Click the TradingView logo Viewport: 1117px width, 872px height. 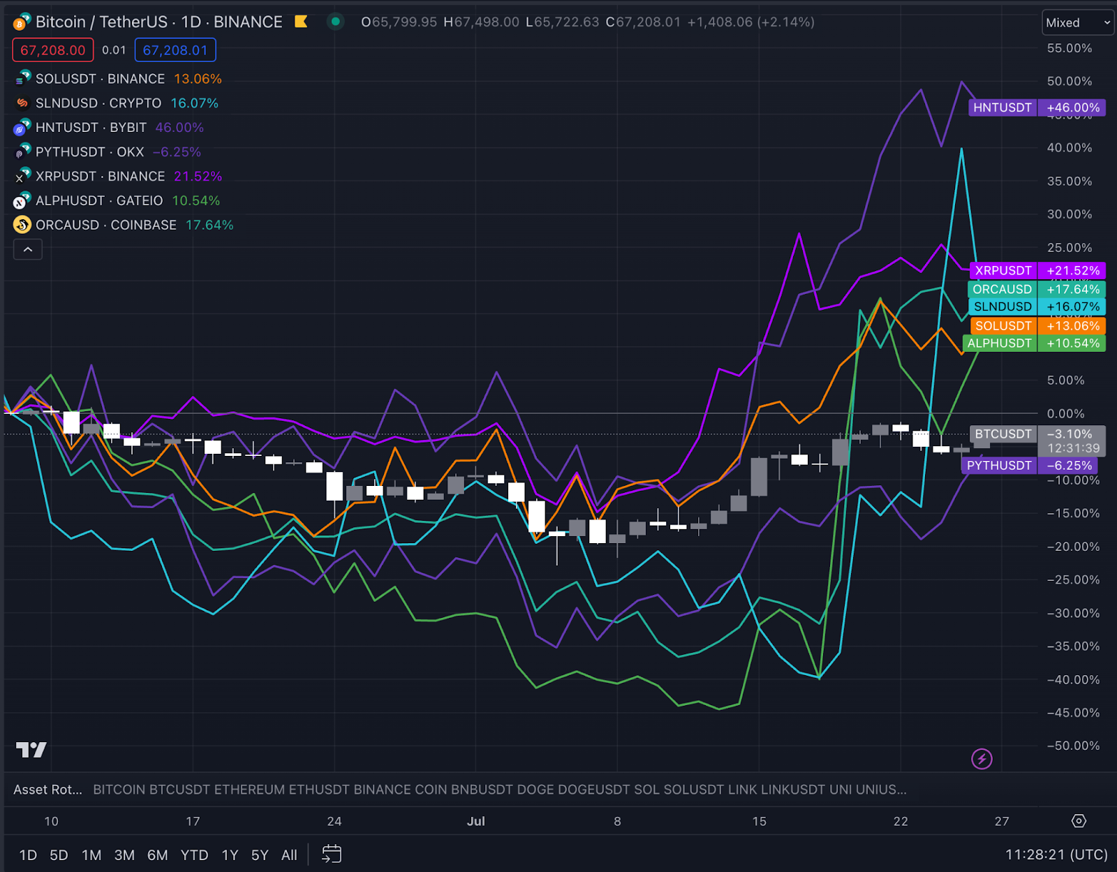[31, 750]
